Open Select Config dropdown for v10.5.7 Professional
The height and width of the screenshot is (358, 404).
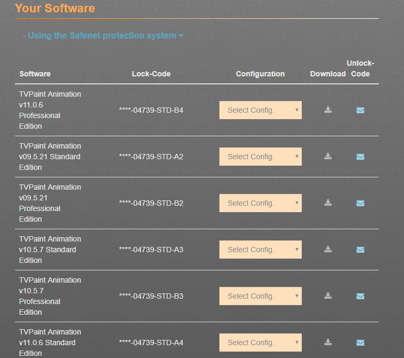click(x=261, y=296)
